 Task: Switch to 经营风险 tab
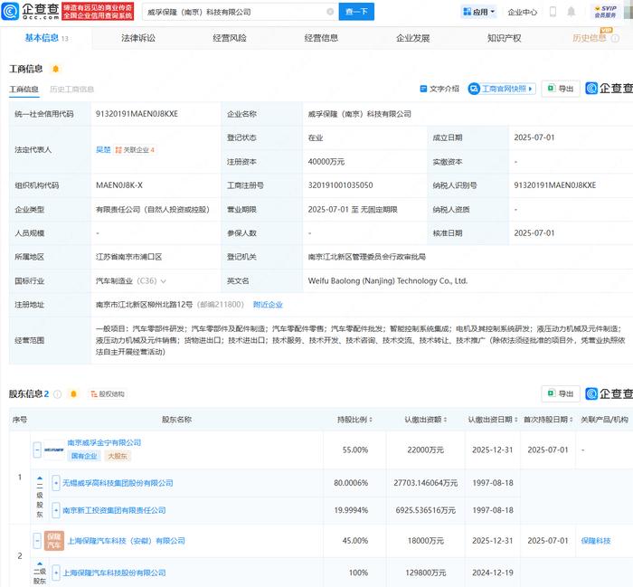click(x=230, y=38)
